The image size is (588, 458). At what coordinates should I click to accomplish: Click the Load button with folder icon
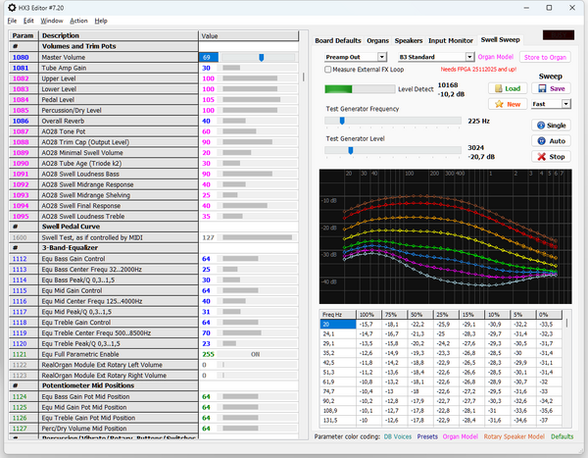tap(508, 88)
